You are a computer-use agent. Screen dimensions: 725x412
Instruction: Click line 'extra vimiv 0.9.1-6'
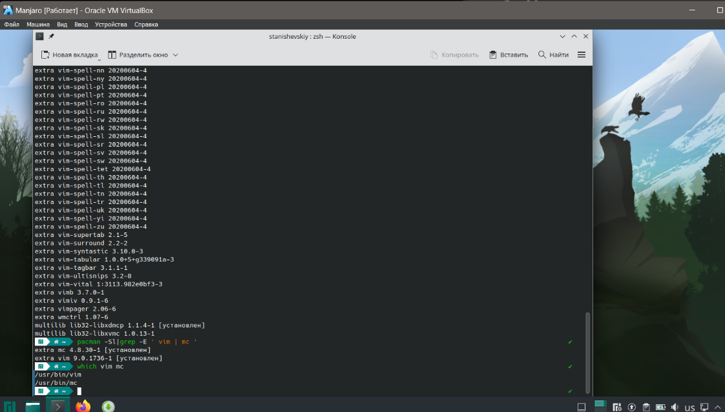tap(71, 301)
